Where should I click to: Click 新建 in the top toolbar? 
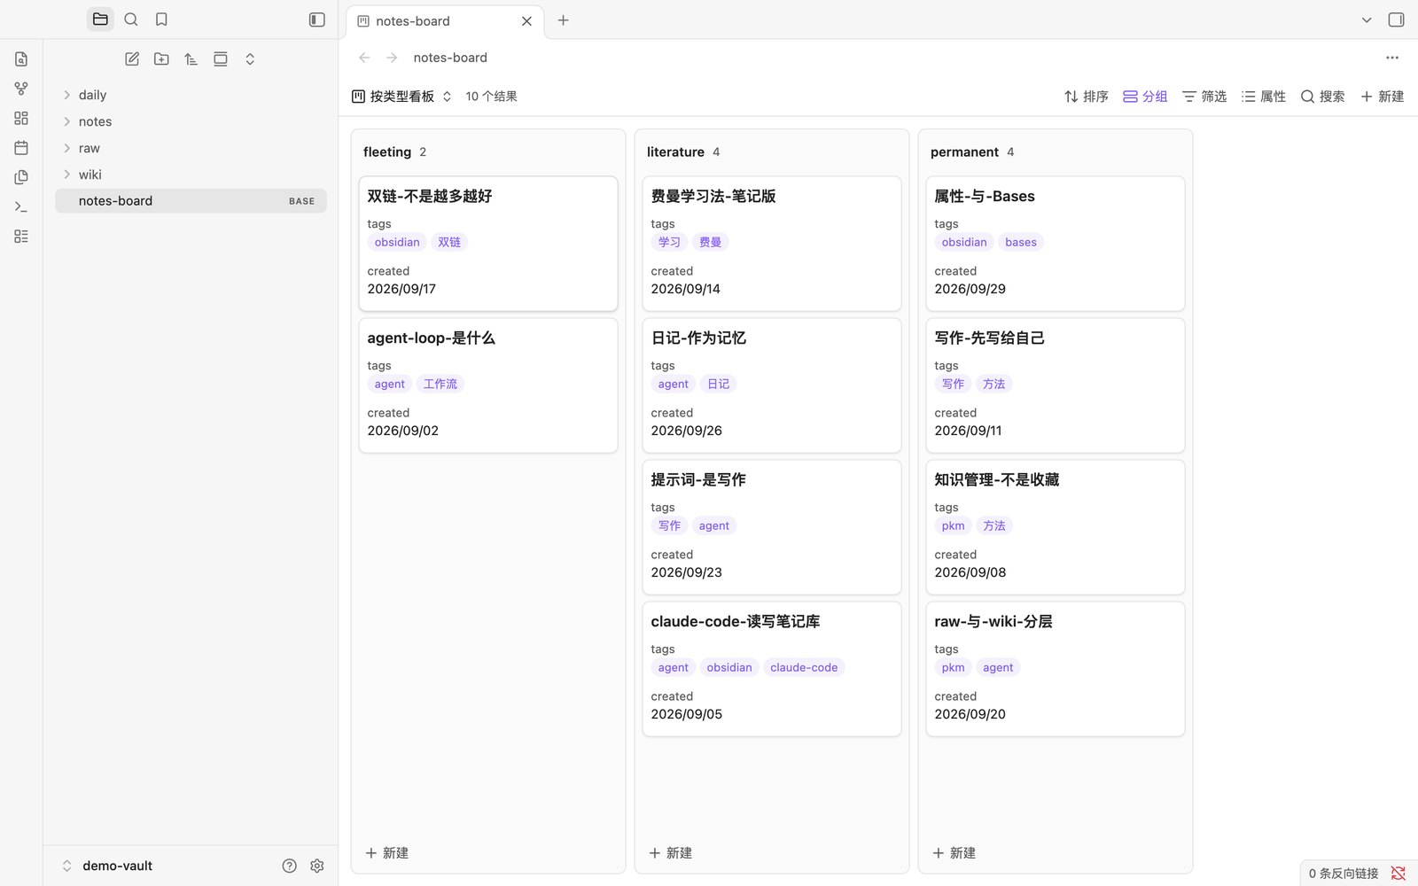(x=1383, y=97)
